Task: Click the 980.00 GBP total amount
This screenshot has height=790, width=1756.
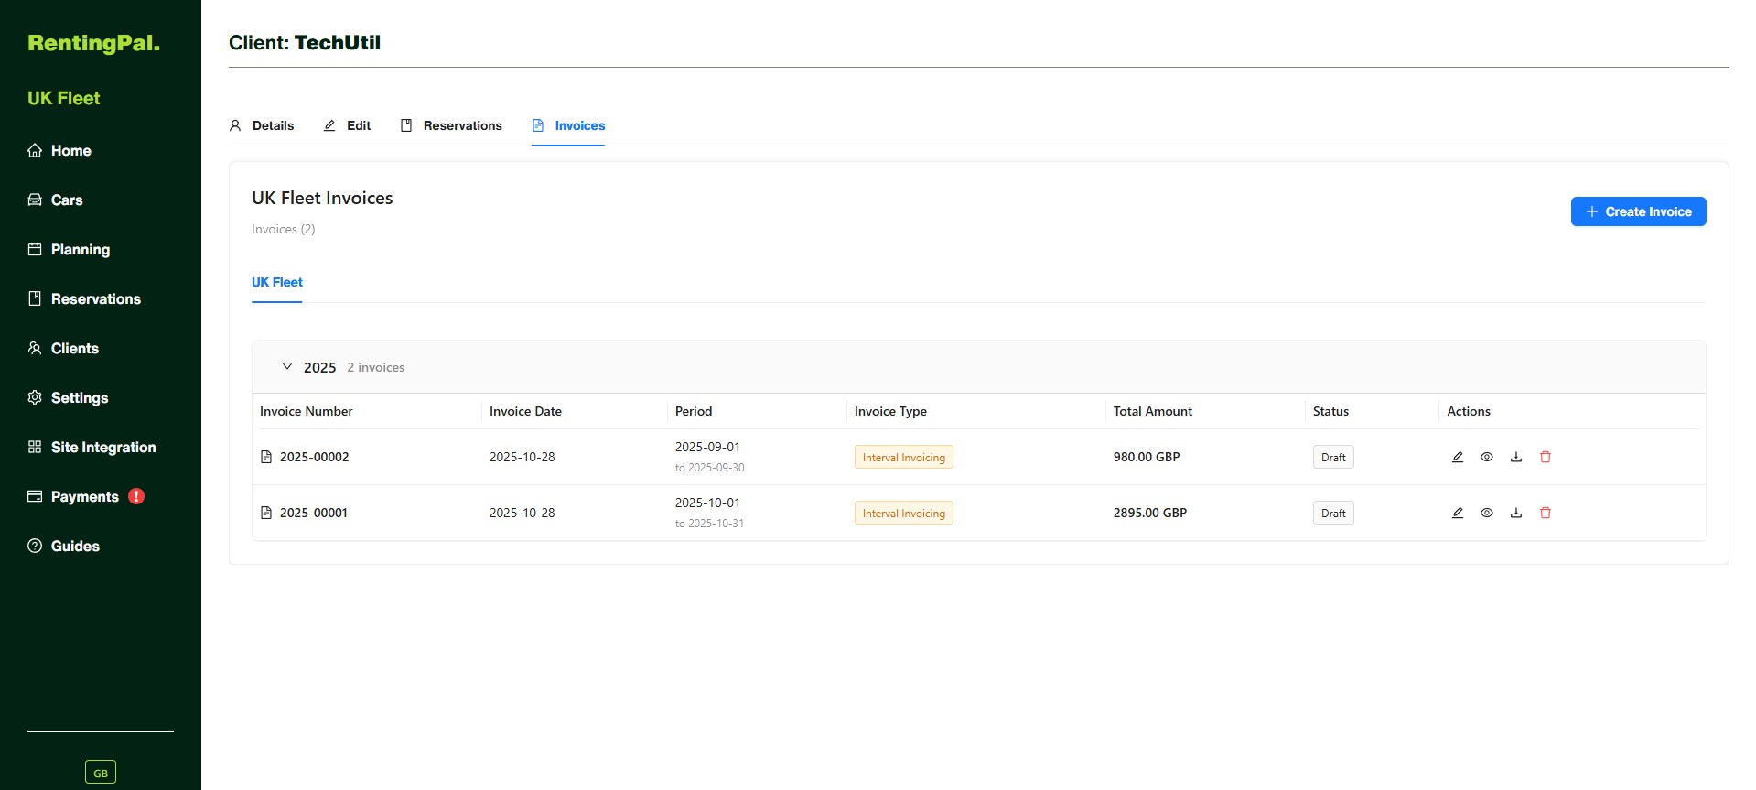Action: [1147, 457]
